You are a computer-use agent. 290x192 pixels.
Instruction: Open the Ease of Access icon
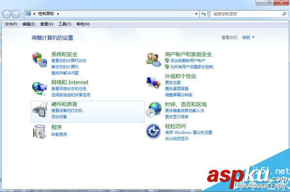tap(154, 131)
